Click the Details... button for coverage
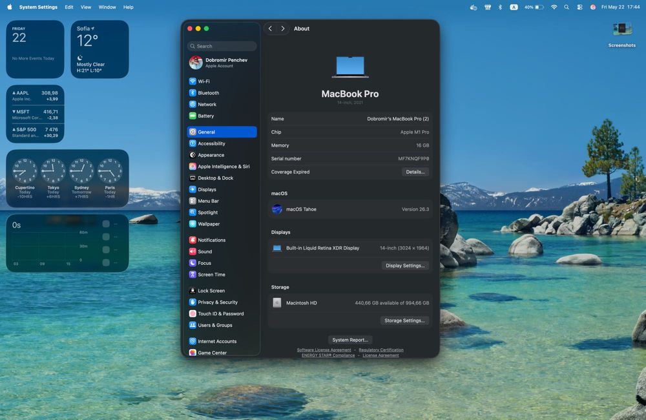The width and height of the screenshot is (646, 420). tap(415, 172)
